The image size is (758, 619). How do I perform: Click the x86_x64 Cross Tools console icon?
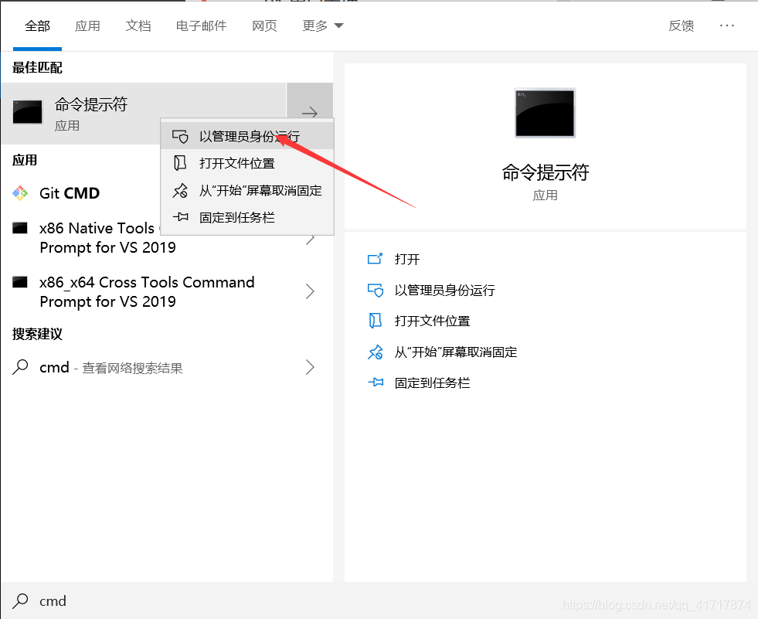[x=20, y=282]
